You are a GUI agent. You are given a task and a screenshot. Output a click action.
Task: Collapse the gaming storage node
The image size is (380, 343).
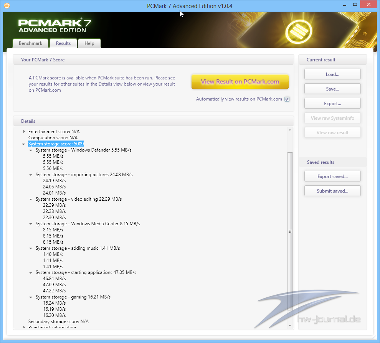[31, 297]
